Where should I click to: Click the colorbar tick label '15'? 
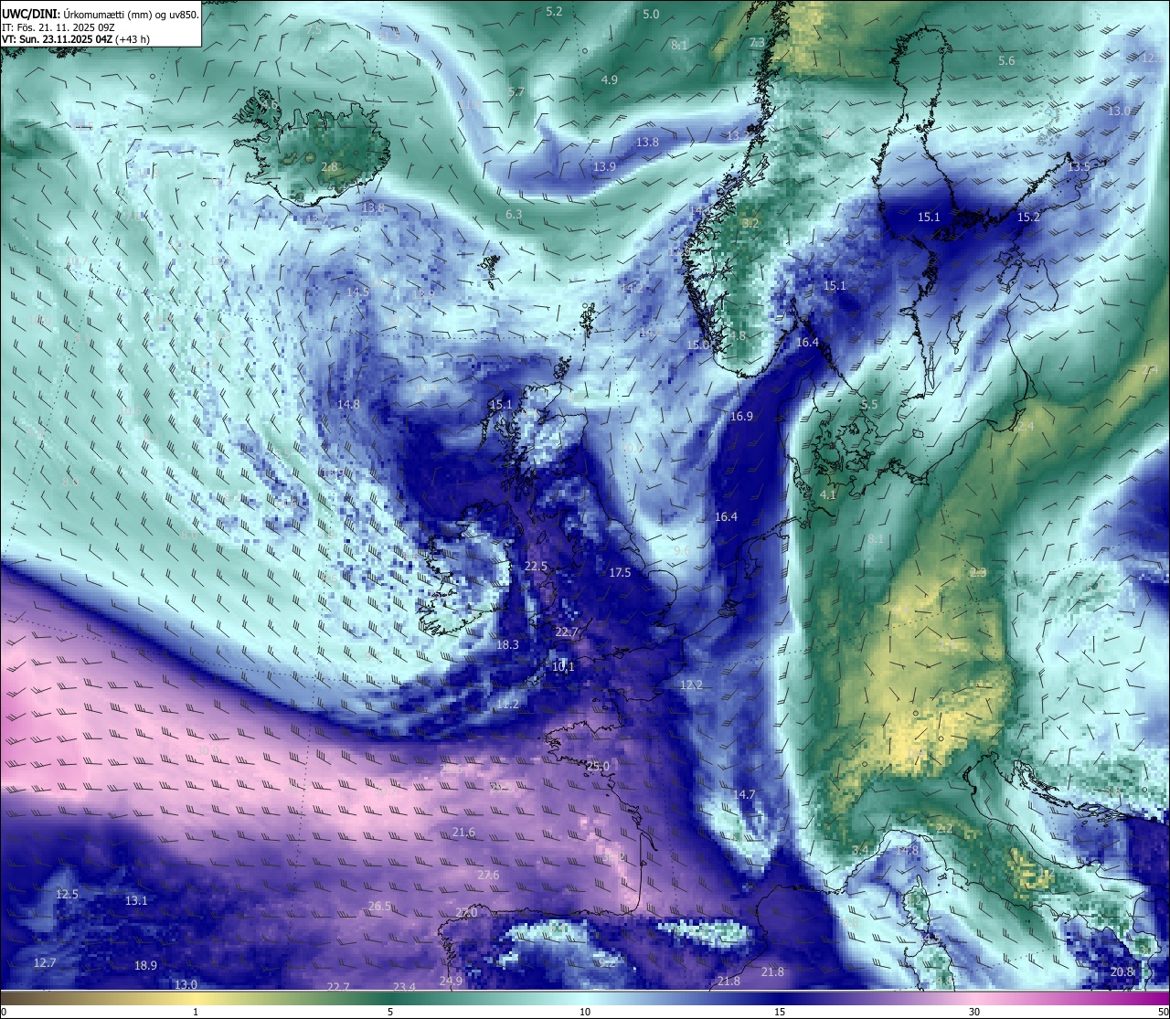pos(780,1012)
